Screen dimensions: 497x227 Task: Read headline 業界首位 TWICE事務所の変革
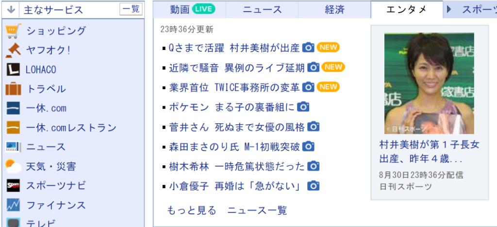point(234,87)
